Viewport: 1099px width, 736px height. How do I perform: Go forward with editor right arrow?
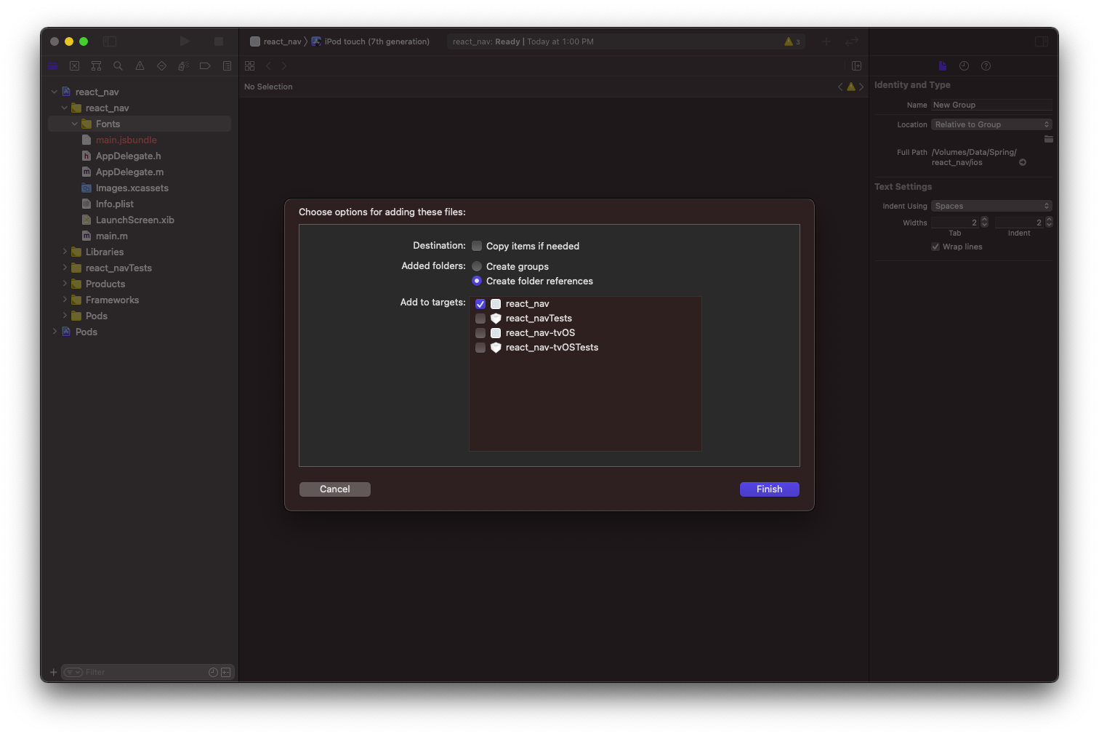[x=284, y=66]
